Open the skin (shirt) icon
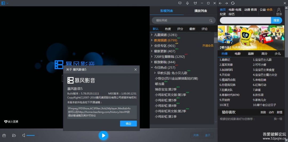288x142 pixels. coord(195,3)
